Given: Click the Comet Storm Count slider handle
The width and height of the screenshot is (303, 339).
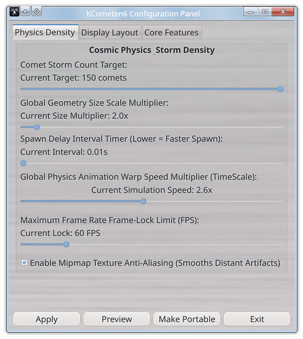Looking at the screenshot, I should click(281, 89).
